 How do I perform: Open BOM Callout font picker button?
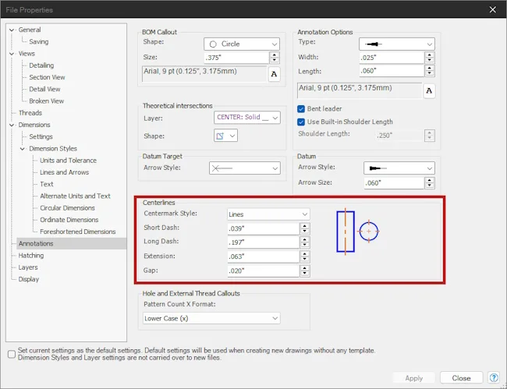point(274,74)
